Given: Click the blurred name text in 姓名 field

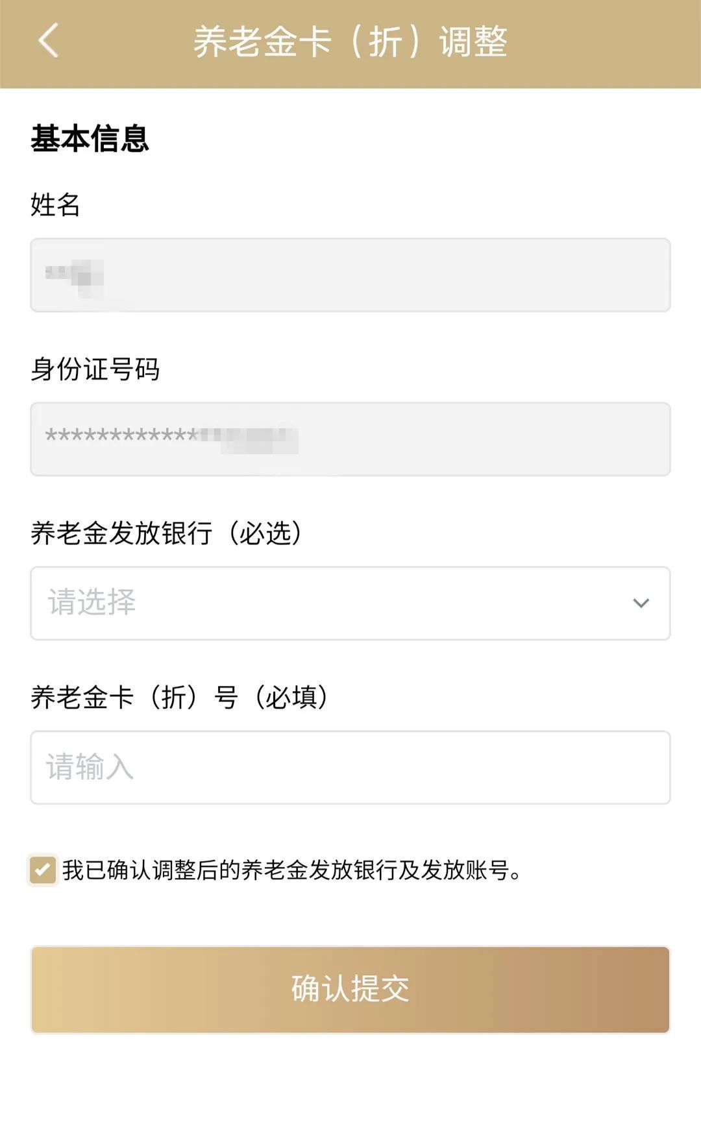Looking at the screenshot, I should 75,275.
